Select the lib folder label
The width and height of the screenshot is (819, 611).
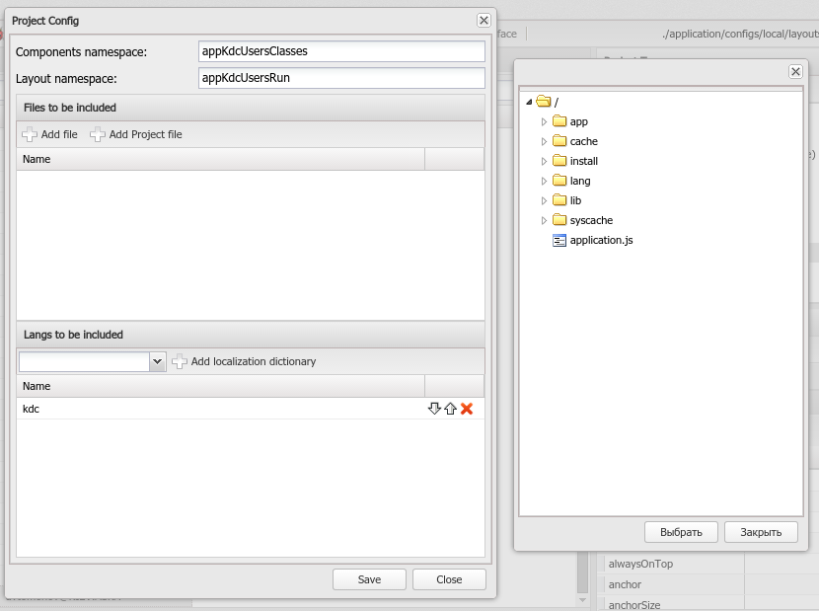pos(575,200)
